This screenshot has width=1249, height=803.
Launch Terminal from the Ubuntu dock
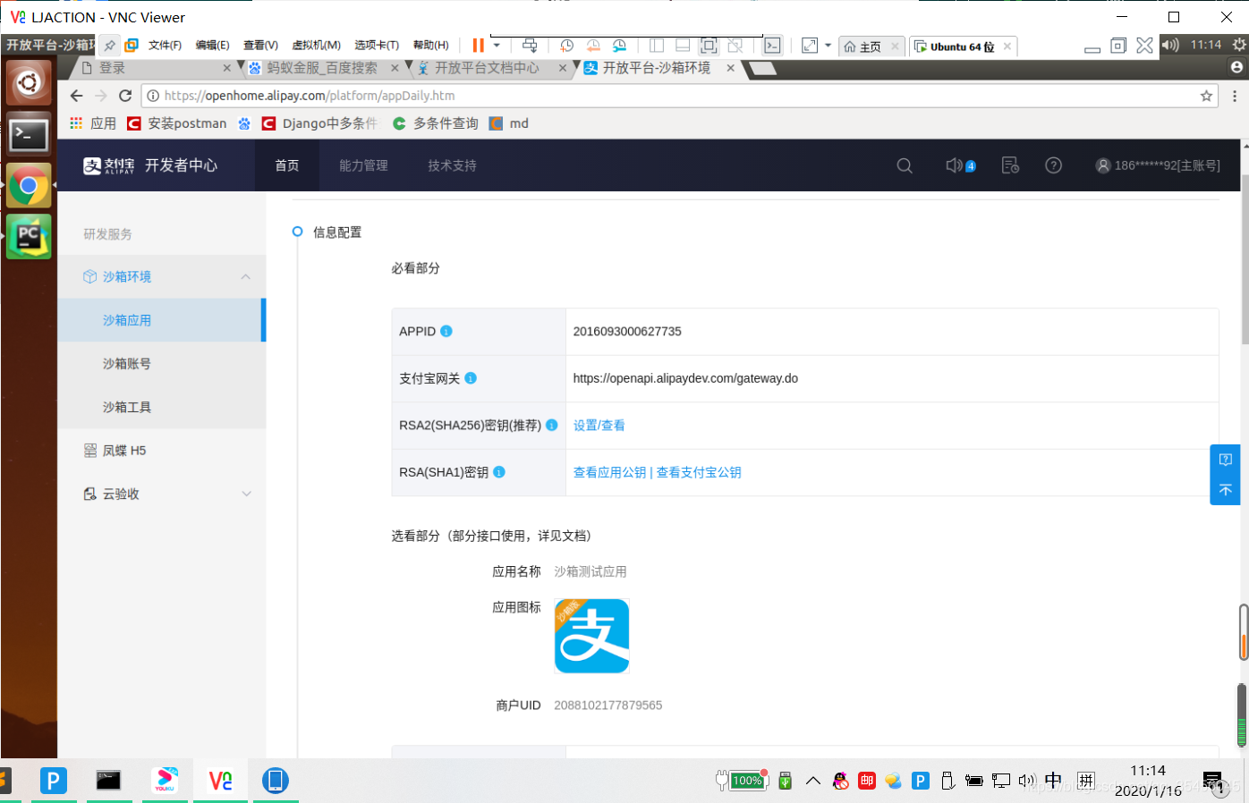29,135
